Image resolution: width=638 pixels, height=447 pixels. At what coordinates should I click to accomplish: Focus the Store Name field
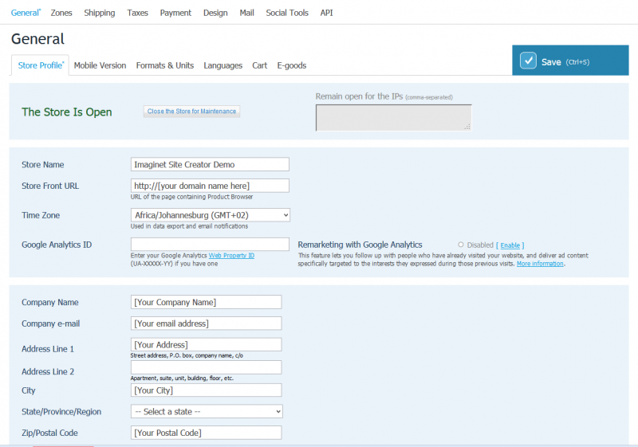[x=210, y=164]
